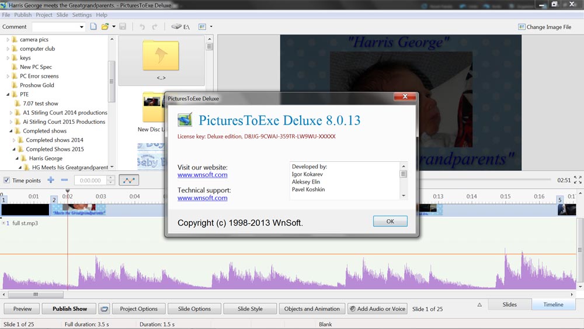Open the Project menu
Screen dimensions: 584x329
click(44, 15)
